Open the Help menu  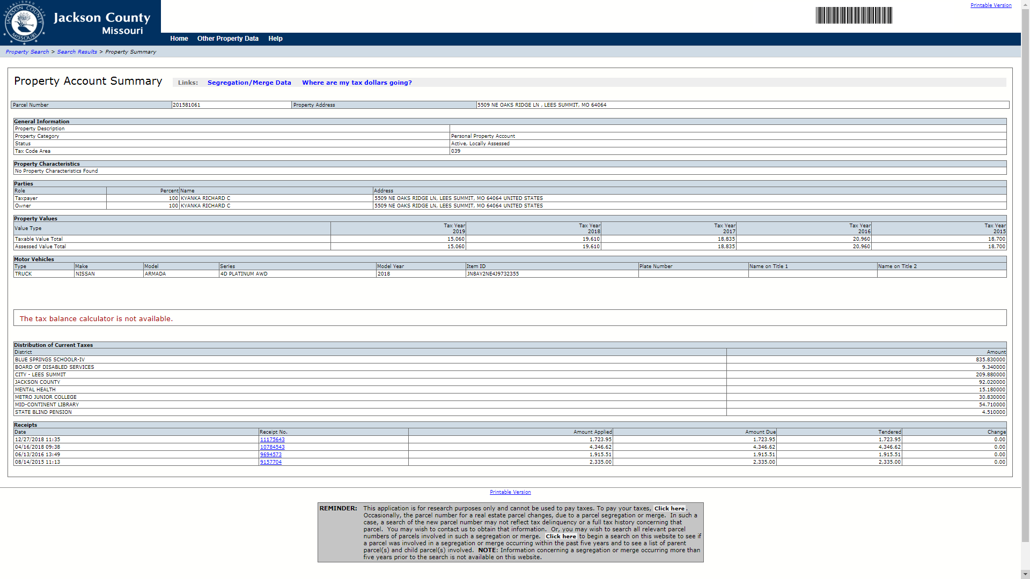tap(275, 39)
